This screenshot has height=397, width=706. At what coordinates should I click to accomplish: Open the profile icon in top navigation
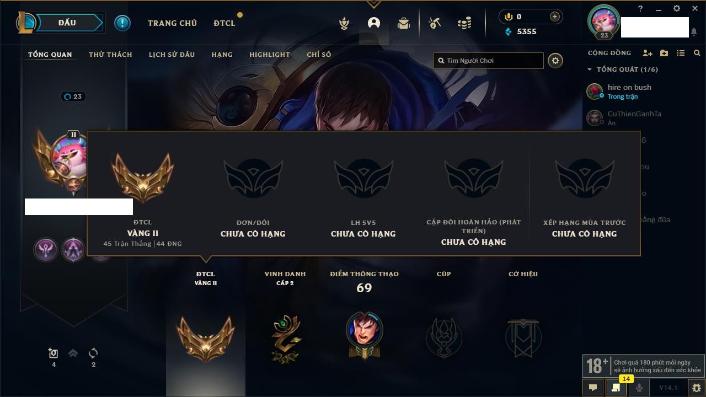(x=374, y=23)
